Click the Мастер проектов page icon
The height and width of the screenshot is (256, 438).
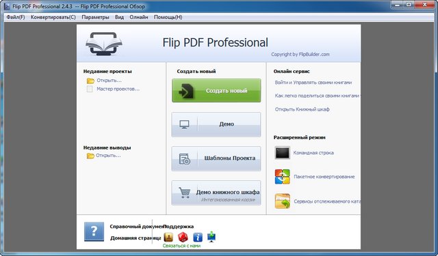(90, 89)
